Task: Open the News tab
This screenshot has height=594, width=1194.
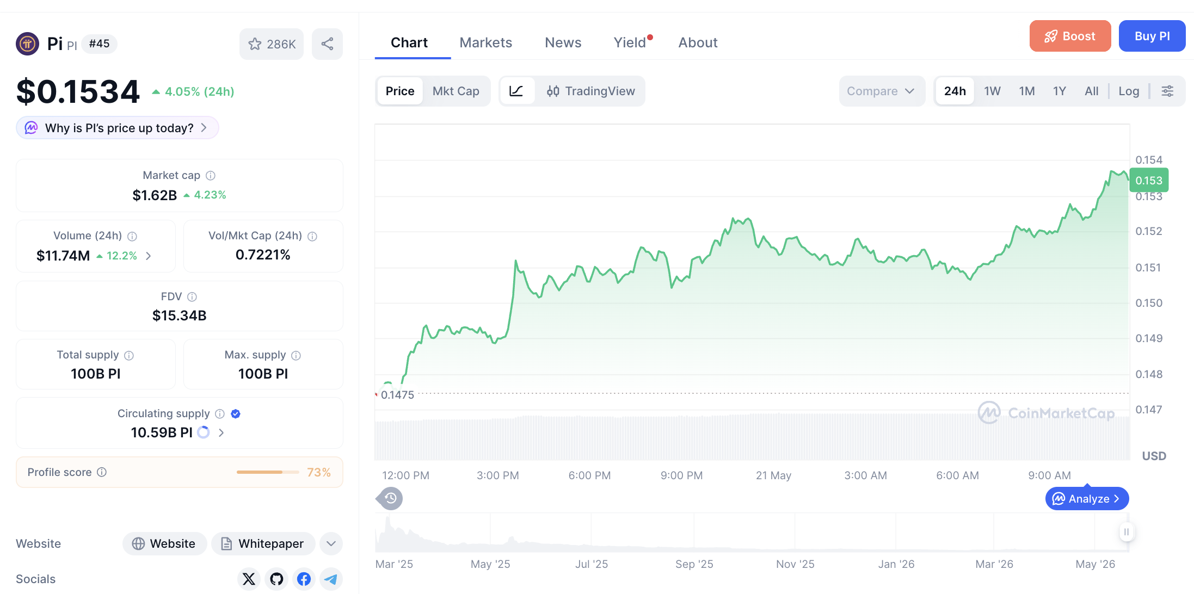Action: click(x=563, y=42)
